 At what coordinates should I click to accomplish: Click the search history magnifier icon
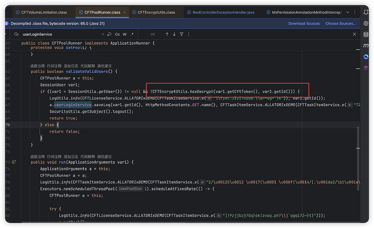(16, 34)
